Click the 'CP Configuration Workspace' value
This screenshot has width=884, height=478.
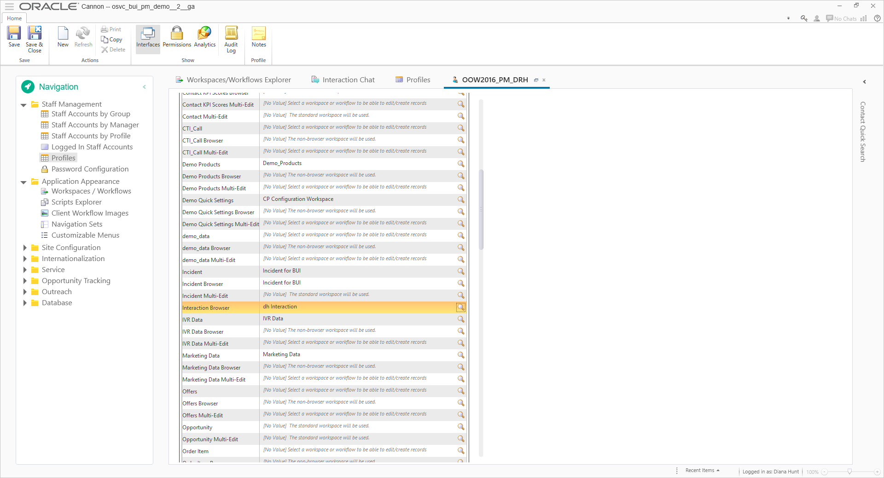(x=298, y=199)
